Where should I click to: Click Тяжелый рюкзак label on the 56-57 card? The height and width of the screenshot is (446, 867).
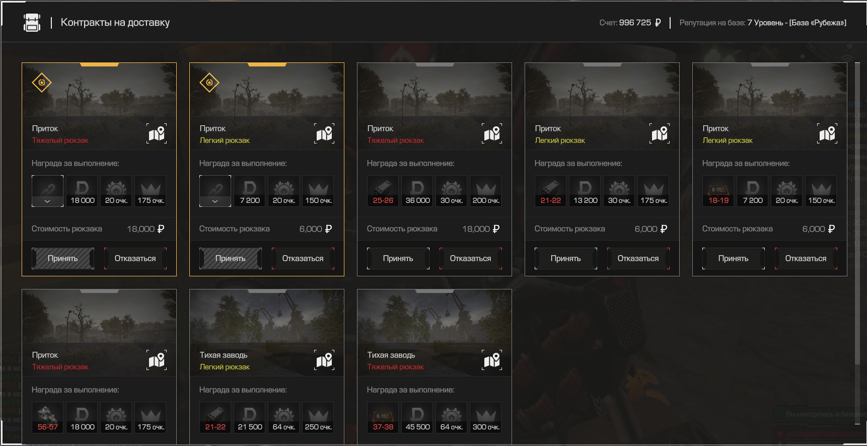60,367
